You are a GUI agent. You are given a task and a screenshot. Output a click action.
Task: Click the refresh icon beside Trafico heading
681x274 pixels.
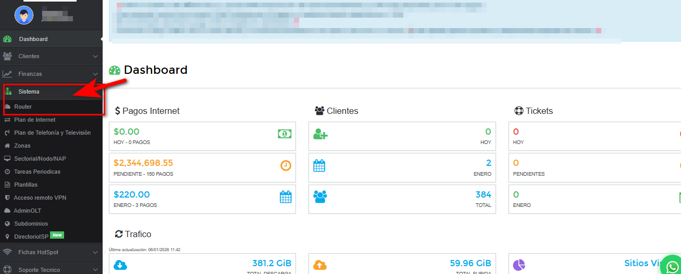[118, 234]
